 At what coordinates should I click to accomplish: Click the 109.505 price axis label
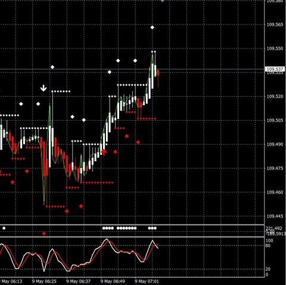pyautogui.click(x=275, y=120)
